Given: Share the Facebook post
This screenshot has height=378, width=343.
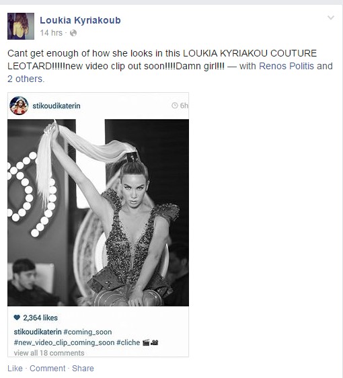Looking at the screenshot, I should click(x=83, y=369).
